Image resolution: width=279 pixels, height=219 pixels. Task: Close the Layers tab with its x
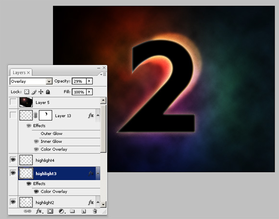tap(28, 73)
